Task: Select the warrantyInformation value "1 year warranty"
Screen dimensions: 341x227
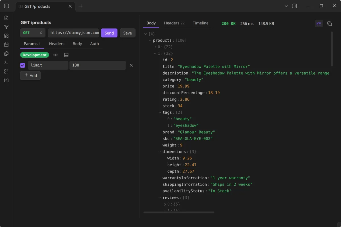Action: click(x=230, y=178)
